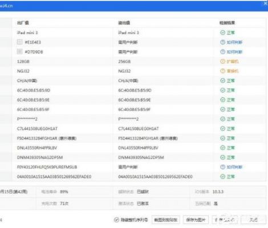Viewport: 268px width, 228px height.
Task: Click the battery percentage value 89%
Action: (x=64, y=192)
